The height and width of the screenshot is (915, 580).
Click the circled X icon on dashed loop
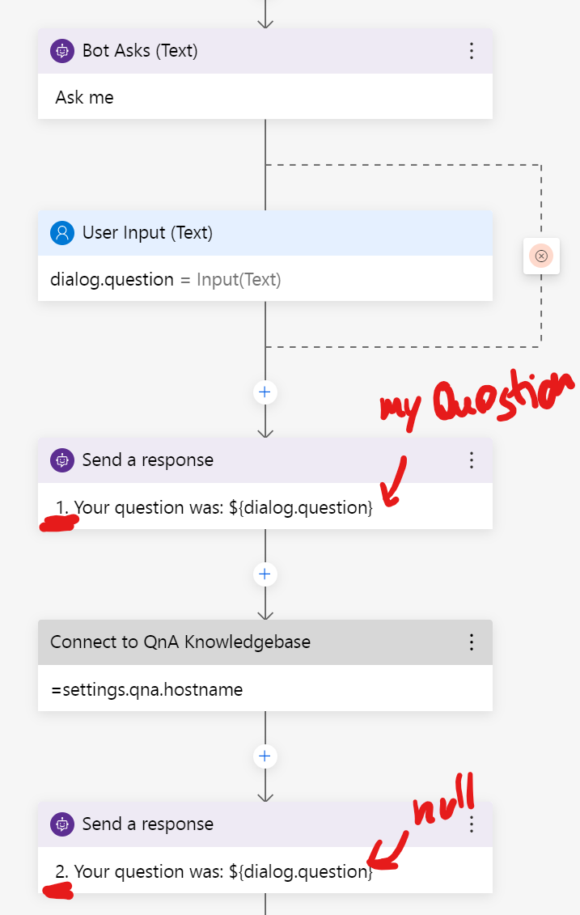[541, 256]
